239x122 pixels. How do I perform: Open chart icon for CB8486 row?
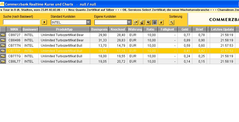click(3, 40)
